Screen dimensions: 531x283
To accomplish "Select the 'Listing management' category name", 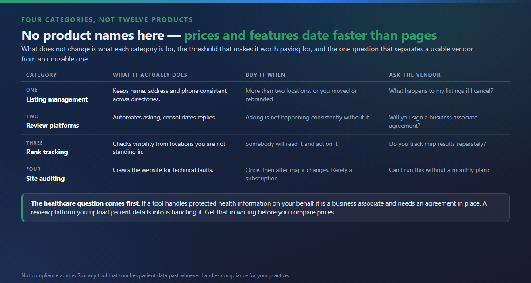I will [x=57, y=99].
